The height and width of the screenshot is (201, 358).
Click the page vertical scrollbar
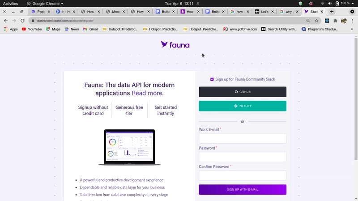point(356,98)
